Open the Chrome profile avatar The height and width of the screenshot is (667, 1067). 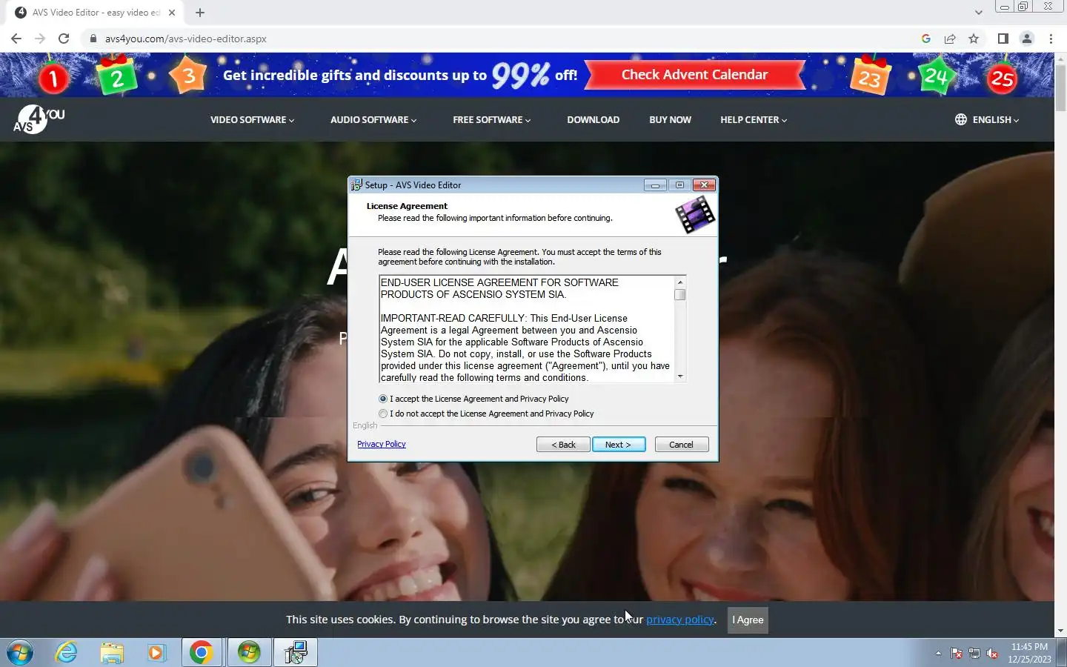coord(1027,39)
